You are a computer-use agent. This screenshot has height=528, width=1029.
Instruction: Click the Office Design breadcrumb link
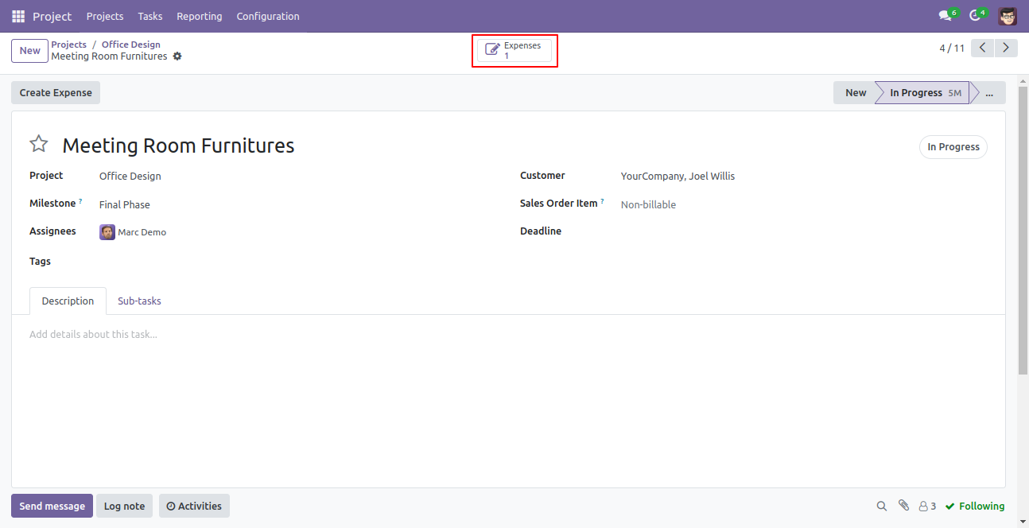[x=131, y=45]
